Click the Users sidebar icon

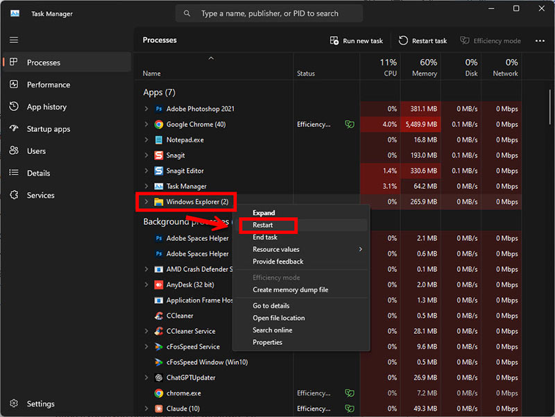coord(14,151)
